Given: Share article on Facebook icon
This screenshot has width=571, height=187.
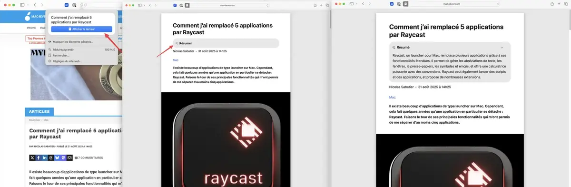Looking at the screenshot, I should (x=39, y=157).
